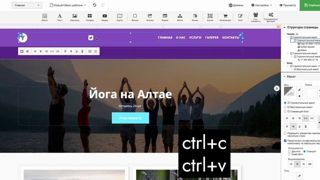
Task: Click the Участвовать button on the banner
Action: [130, 118]
